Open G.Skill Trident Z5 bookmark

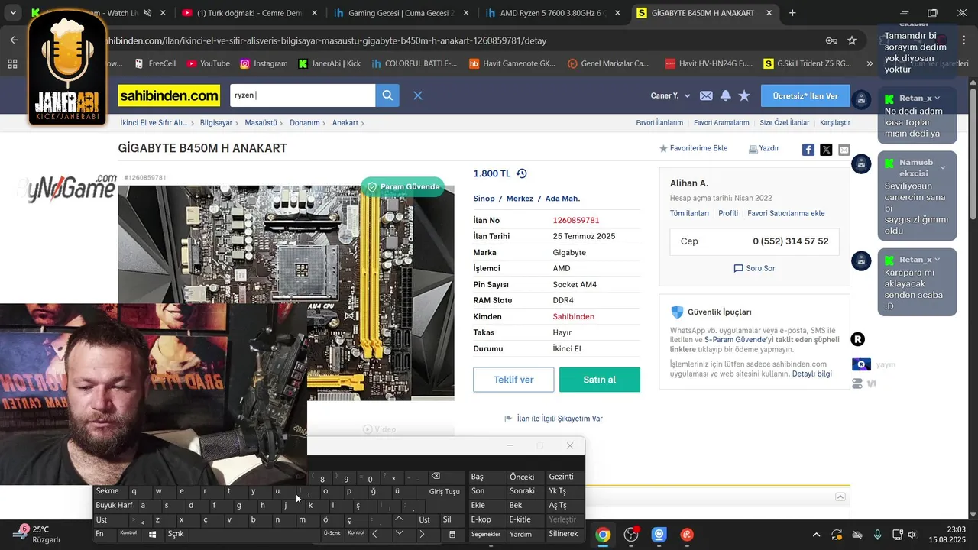pos(807,63)
